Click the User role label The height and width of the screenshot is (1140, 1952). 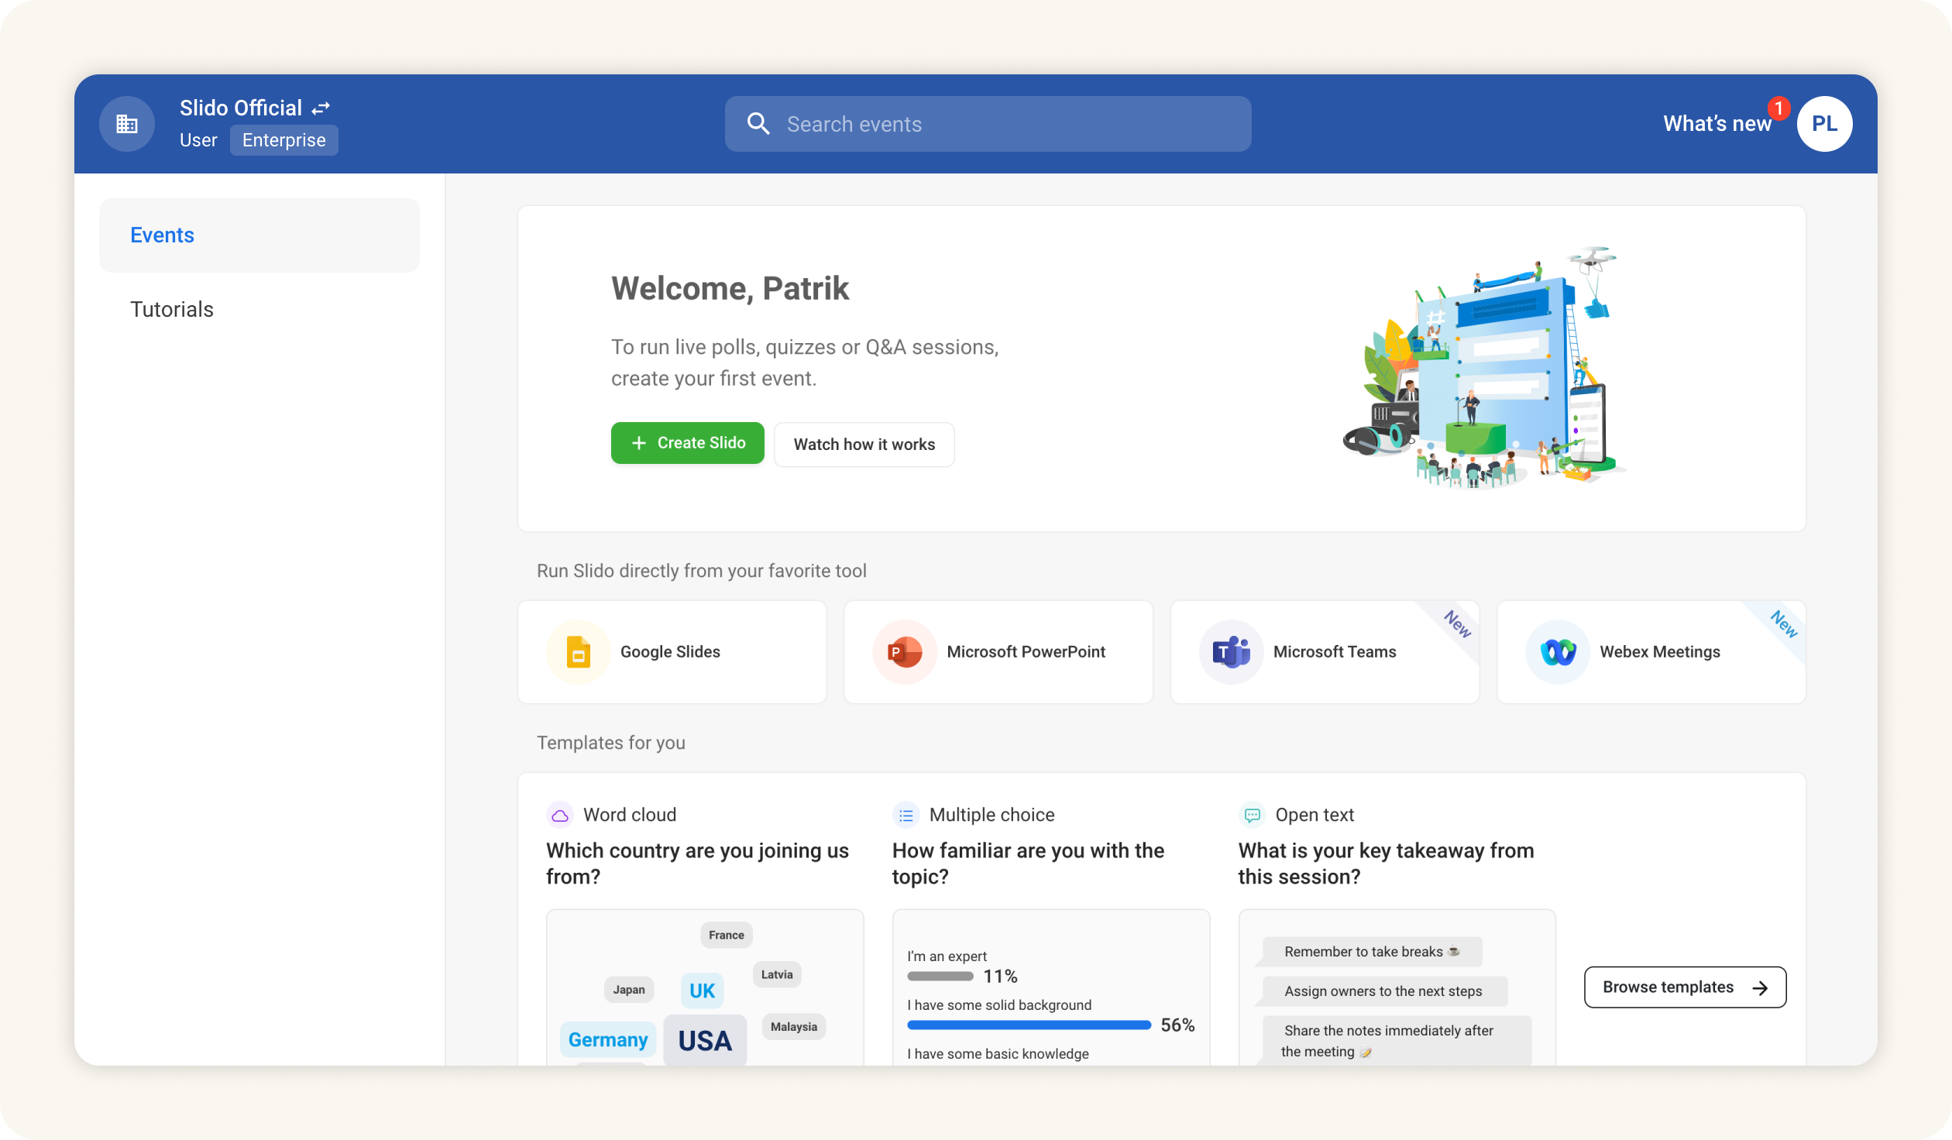[x=198, y=140]
